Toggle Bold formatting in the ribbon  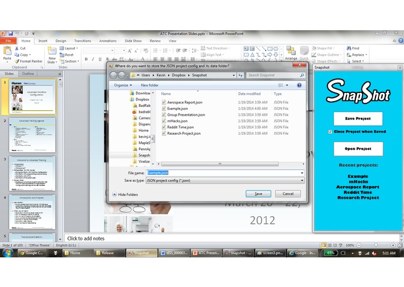click(86, 59)
